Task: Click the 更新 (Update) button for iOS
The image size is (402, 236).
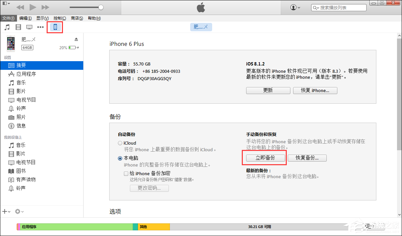Action: [268, 90]
